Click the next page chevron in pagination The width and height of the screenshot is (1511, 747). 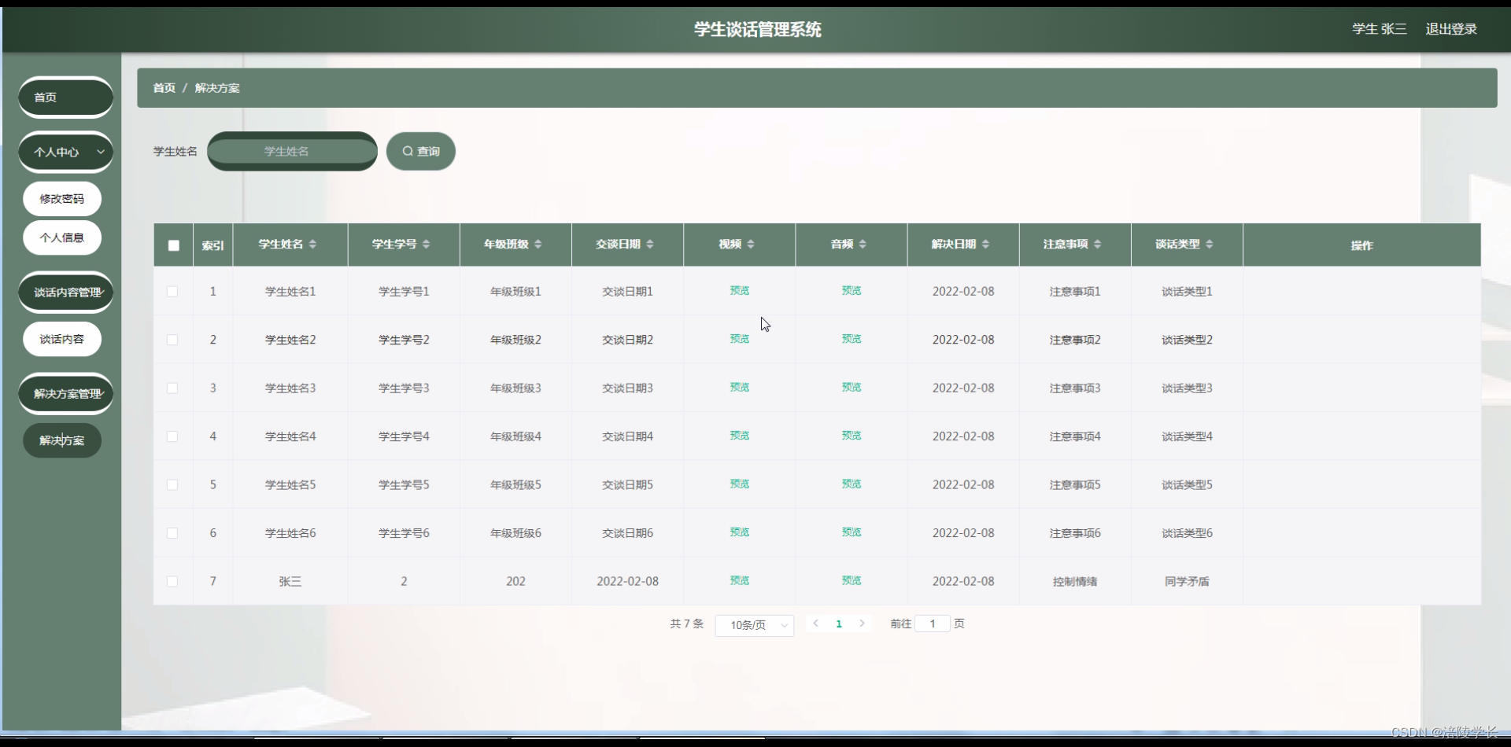[863, 623]
